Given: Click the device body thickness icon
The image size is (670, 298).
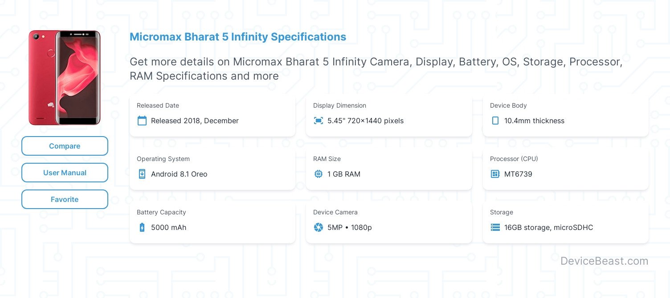Looking at the screenshot, I should 495,121.
